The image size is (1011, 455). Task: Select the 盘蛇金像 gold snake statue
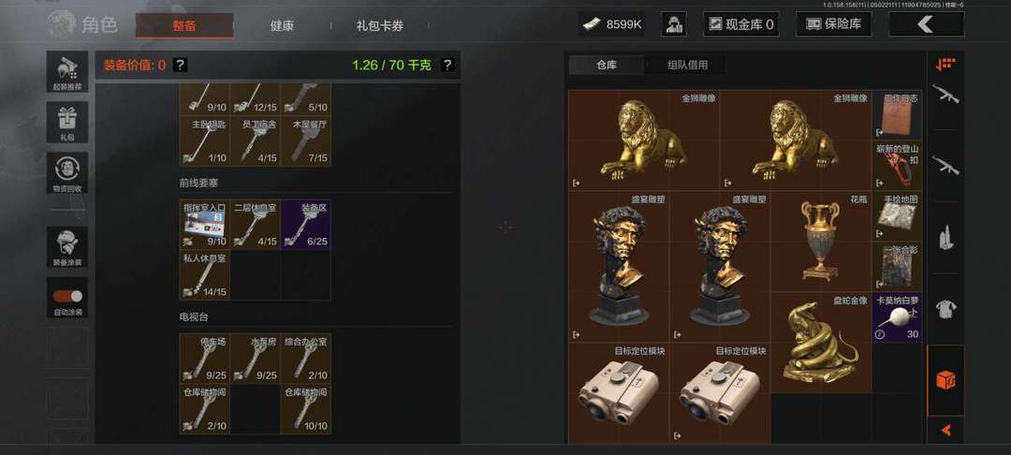point(820,343)
